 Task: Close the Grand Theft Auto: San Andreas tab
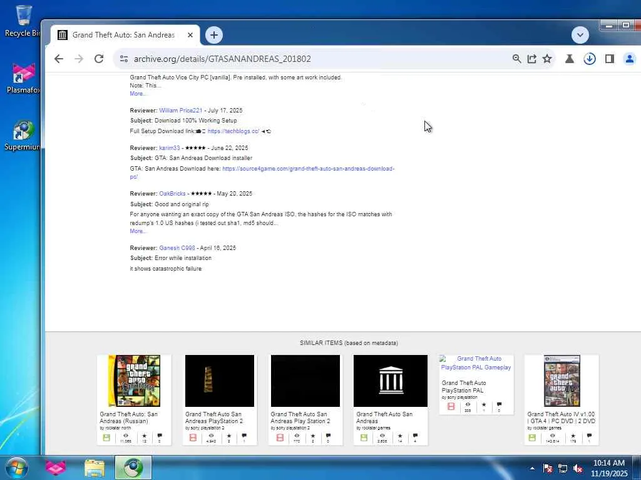tap(190, 35)
